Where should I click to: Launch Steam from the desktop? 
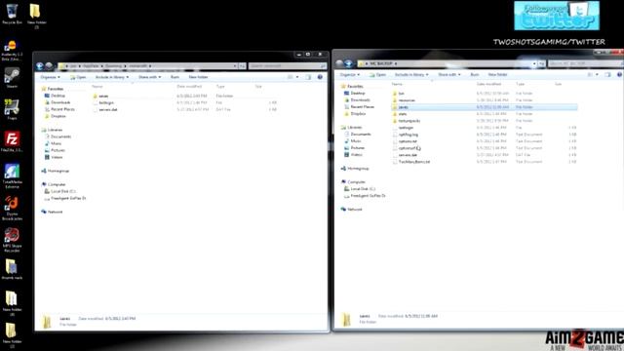coord(12,78)
